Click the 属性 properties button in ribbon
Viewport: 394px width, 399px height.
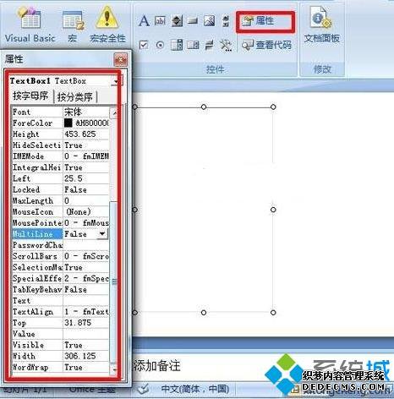pos(258,21)
